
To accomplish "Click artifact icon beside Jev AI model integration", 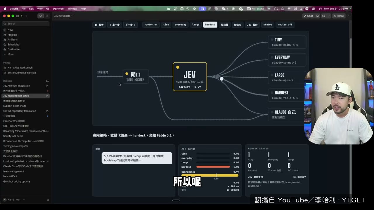I will pyautogui.click(x=47, y=86).
